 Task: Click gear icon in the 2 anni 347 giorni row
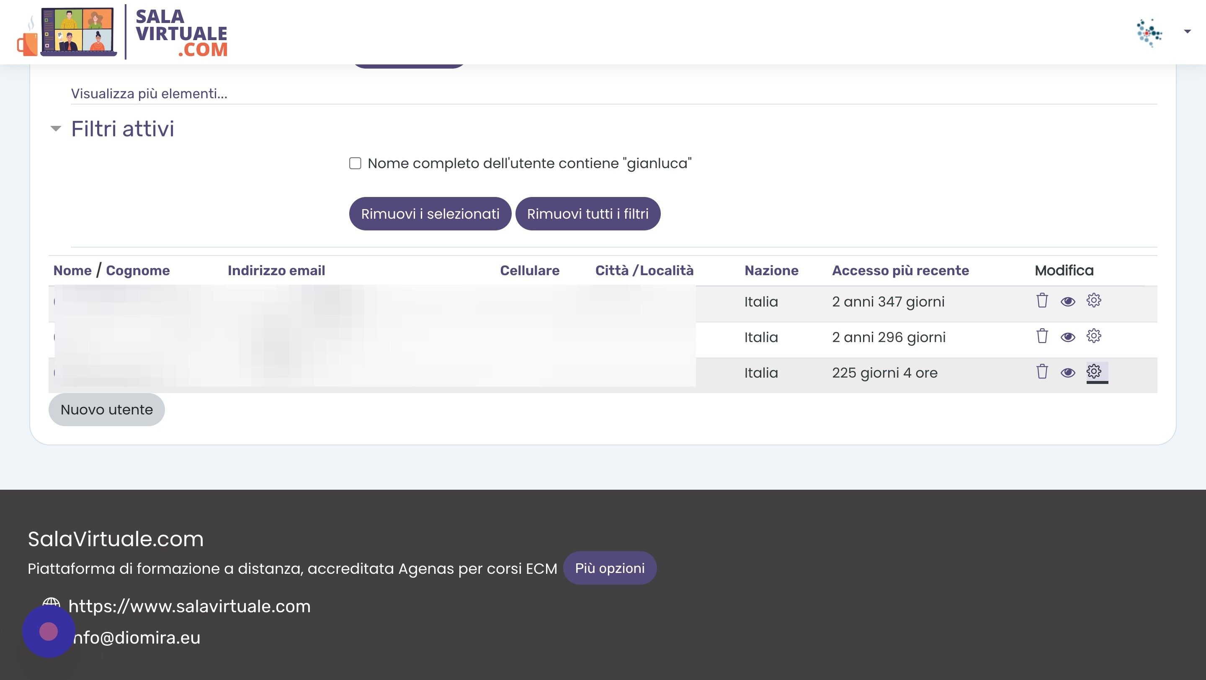point(1094,301)
